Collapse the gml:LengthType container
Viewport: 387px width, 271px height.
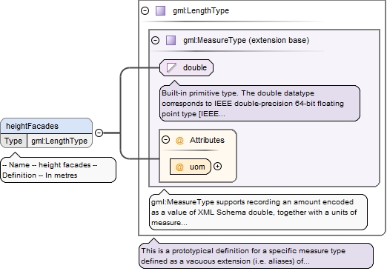(x=145, y=10)
